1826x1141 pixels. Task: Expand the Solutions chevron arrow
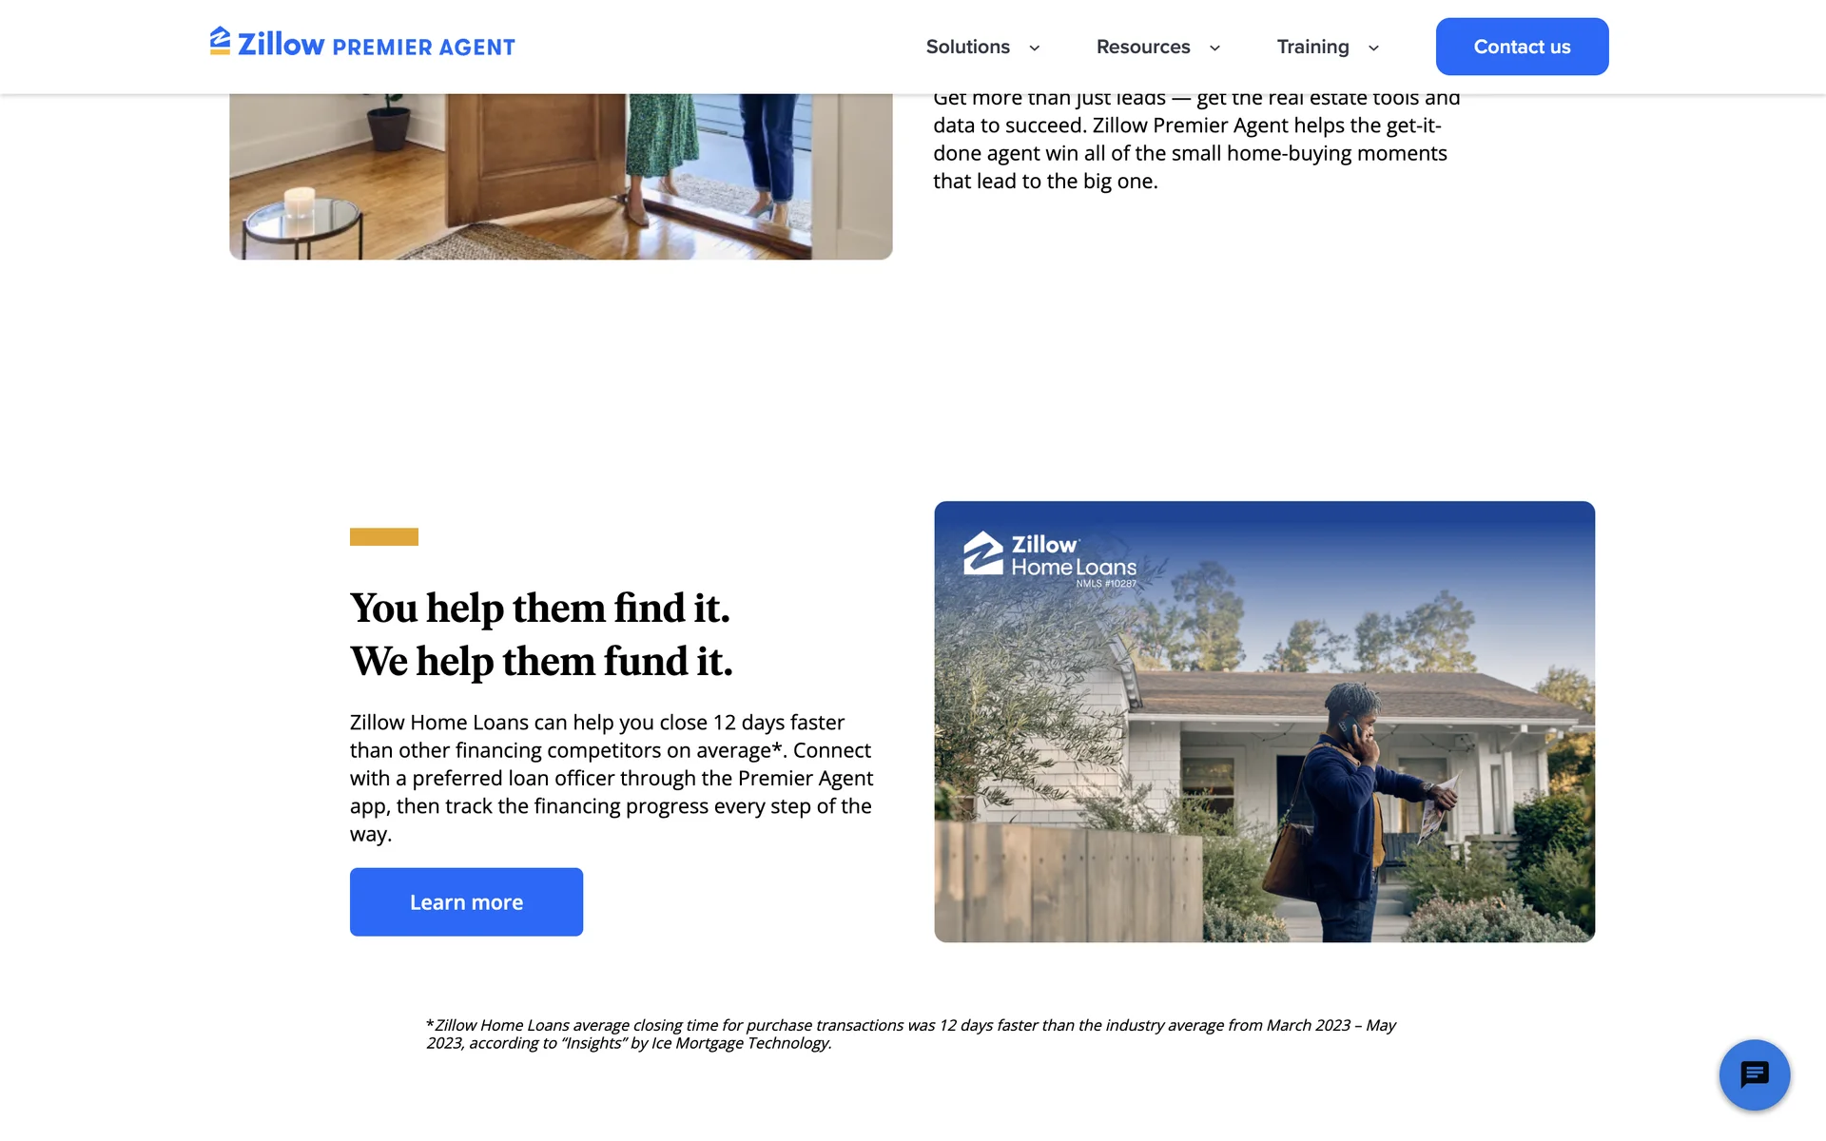[x=1035, y=48]
